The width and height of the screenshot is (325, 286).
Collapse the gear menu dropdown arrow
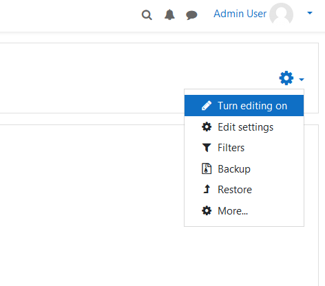point(302,80)
